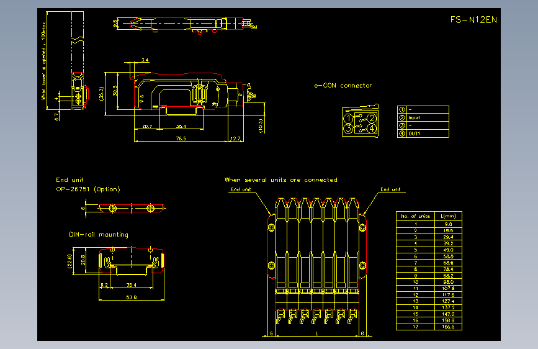Screen dimensions: 538x349
Task: Click the 'No. of units' table header
Action: [416, 216]
